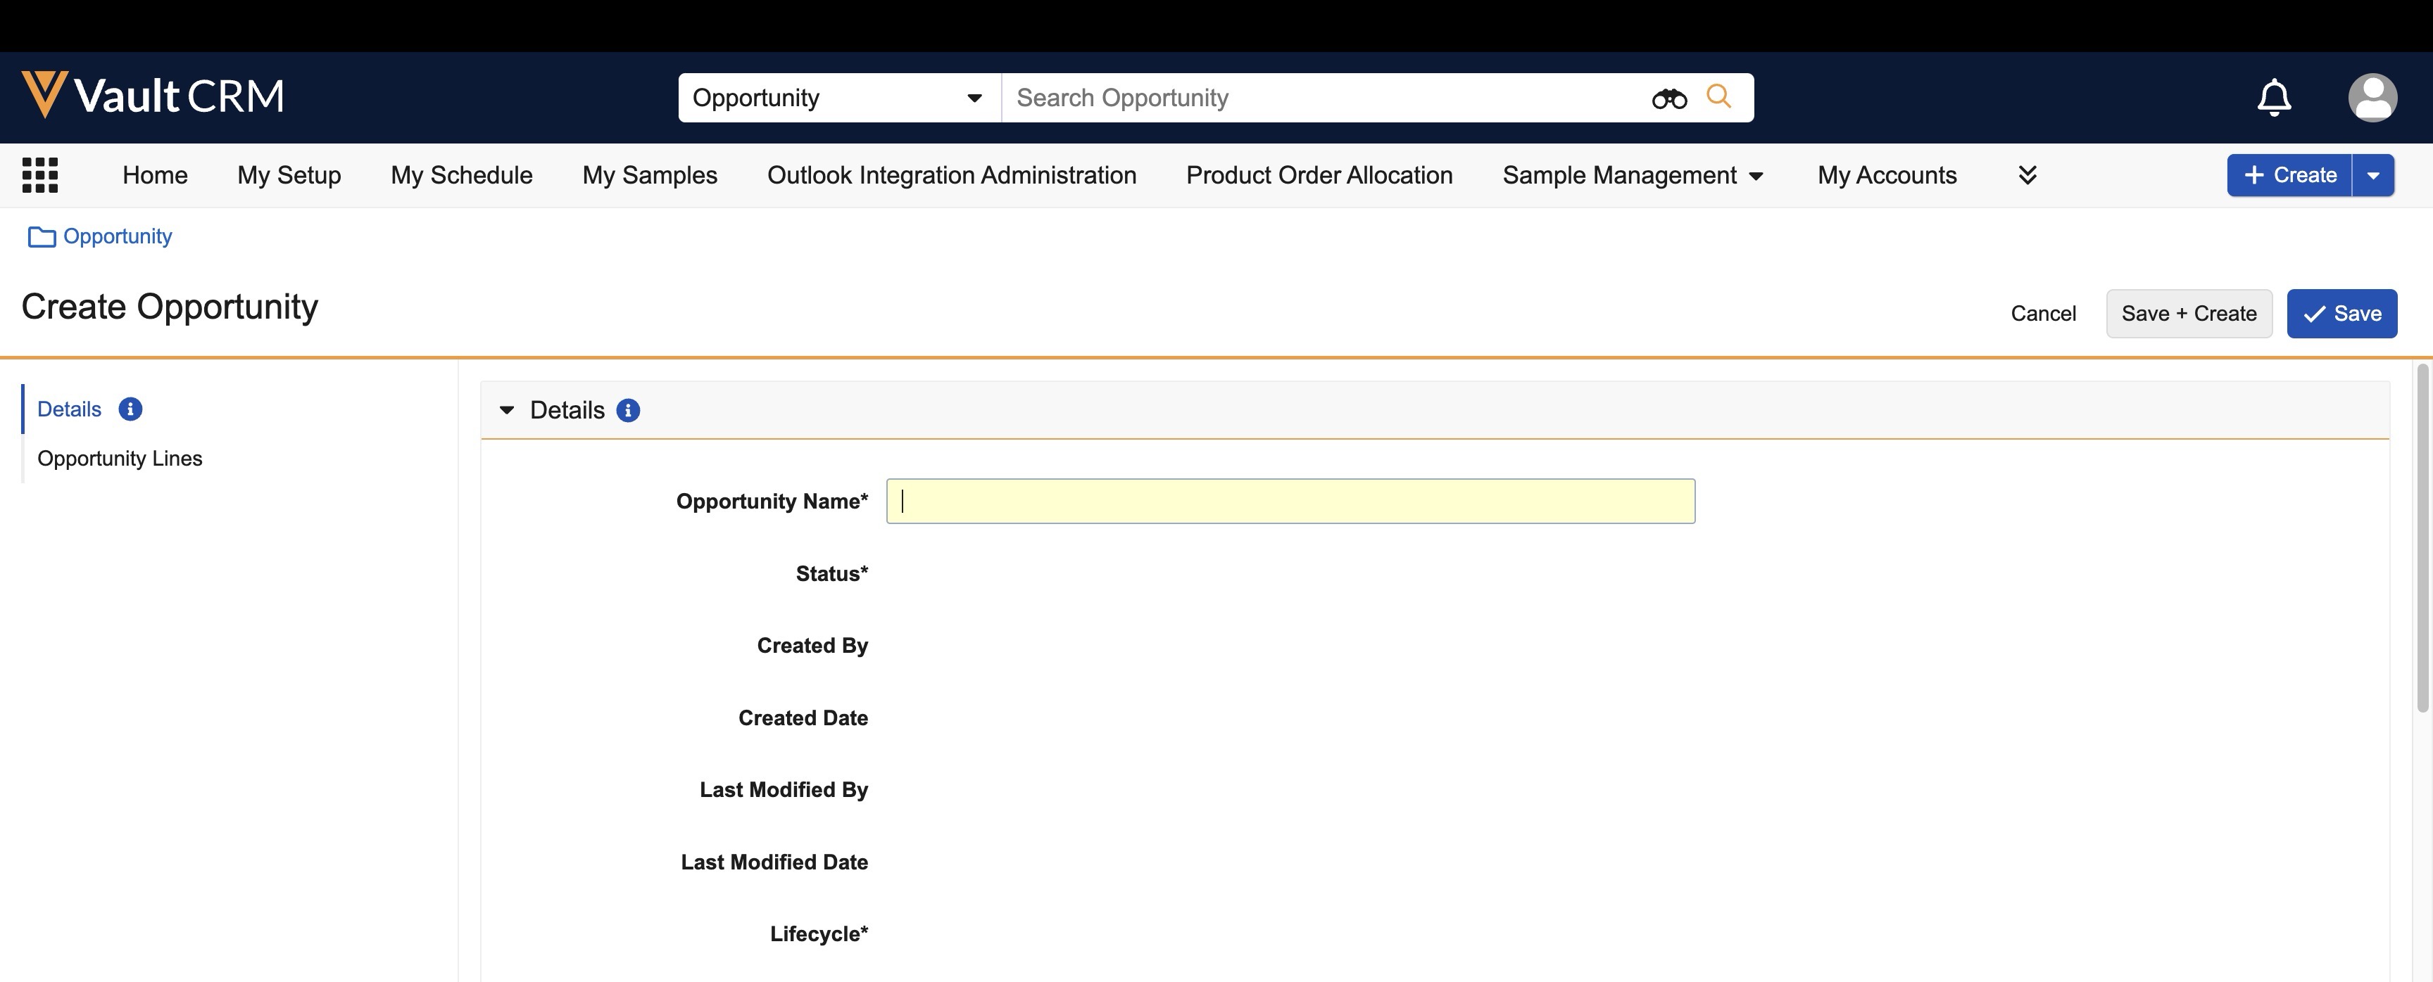Click the Opportunity folder breadcrumb icon
Screen dimensions: 2433x982
(42, 237)
